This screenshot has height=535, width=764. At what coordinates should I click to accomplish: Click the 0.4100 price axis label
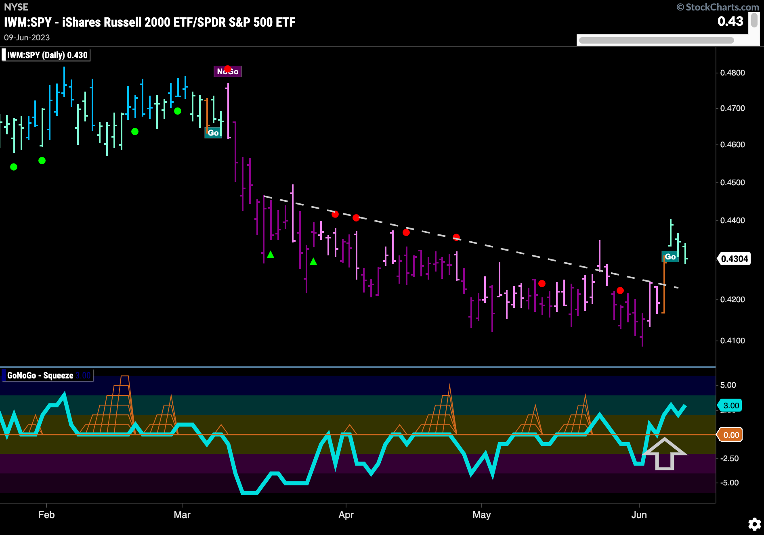pos(733,341)
